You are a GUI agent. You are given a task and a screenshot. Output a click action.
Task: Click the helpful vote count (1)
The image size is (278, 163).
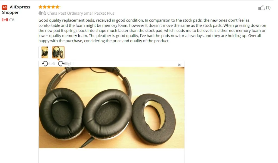click(268, 7)
